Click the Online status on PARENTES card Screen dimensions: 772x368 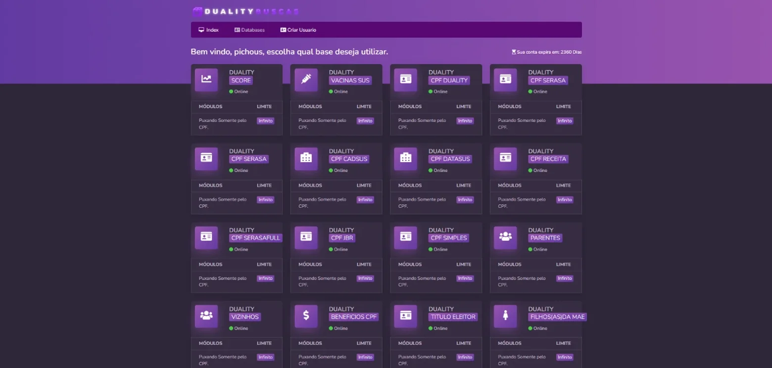point(538,249)
